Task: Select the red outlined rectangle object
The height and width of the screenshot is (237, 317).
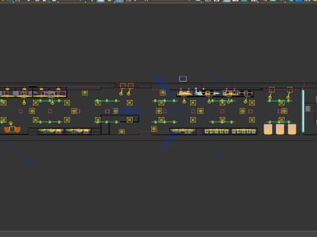Action: point(125,86)
